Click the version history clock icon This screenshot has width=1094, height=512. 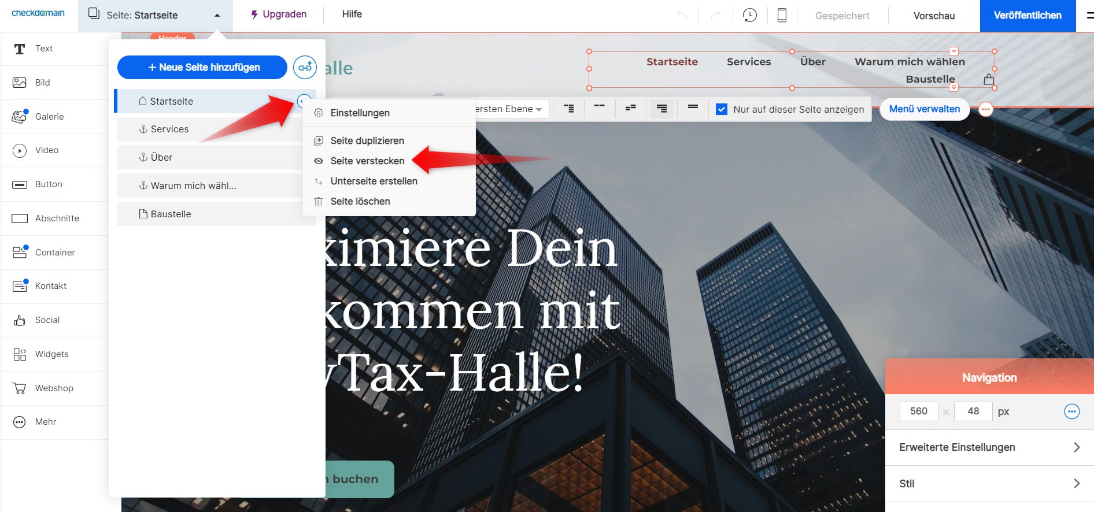(x=750, y=16)
